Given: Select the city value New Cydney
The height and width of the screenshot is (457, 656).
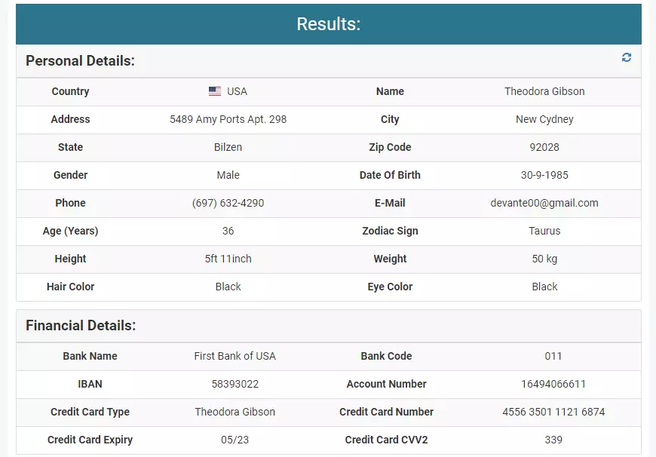Looking at the screenshot, I should (x=544, y=119).
